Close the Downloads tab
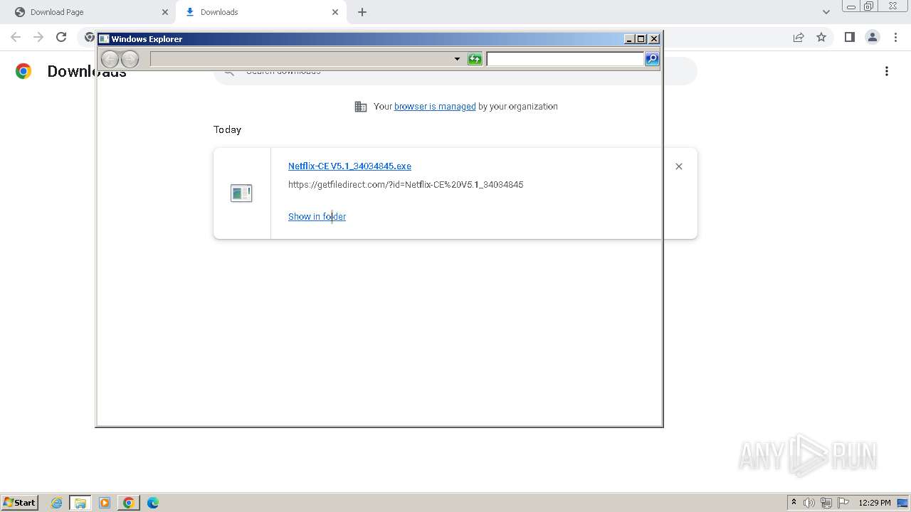This screenshot has height=512, width=911. click(335, 12)
